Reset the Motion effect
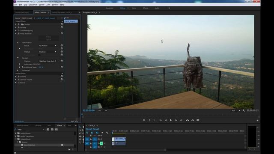This screenshot has height=154, width=274. (62, 24)
